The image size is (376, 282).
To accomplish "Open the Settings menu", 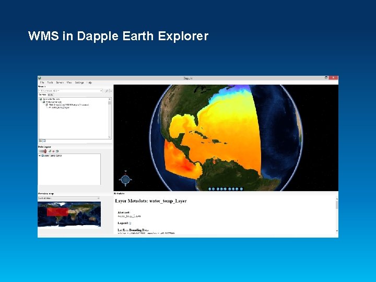I will tap(79, 83).
